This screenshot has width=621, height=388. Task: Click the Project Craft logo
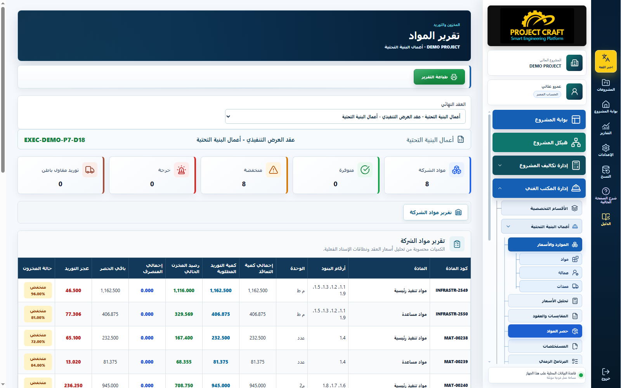tap(537, 26)
